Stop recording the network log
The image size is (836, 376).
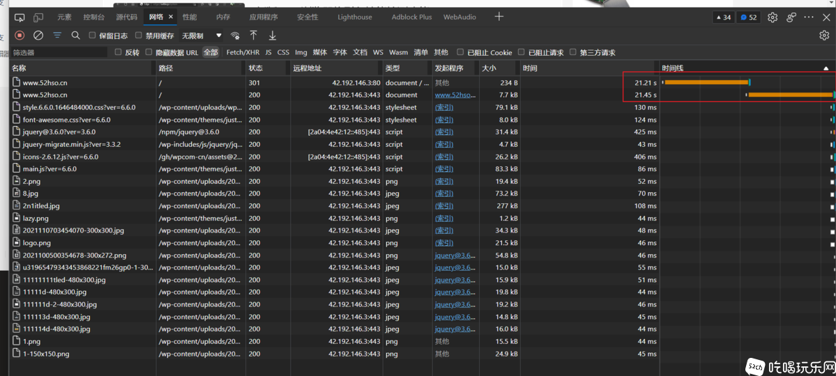tap(20, 36)
